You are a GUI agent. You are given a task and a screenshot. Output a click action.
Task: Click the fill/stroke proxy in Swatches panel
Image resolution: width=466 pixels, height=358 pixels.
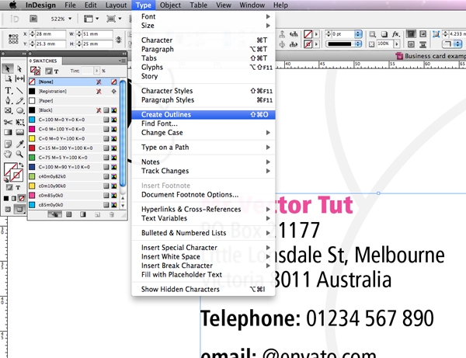tap(36, 71)
